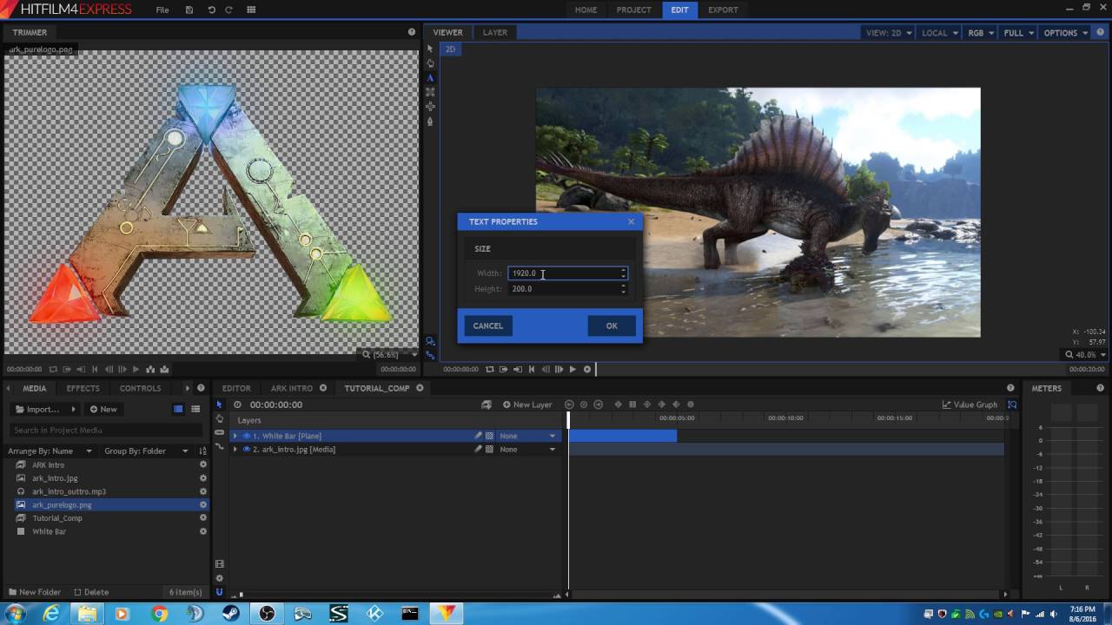
Task: Toggle the 2D view button in viewer
Action: tap(450, 49)
